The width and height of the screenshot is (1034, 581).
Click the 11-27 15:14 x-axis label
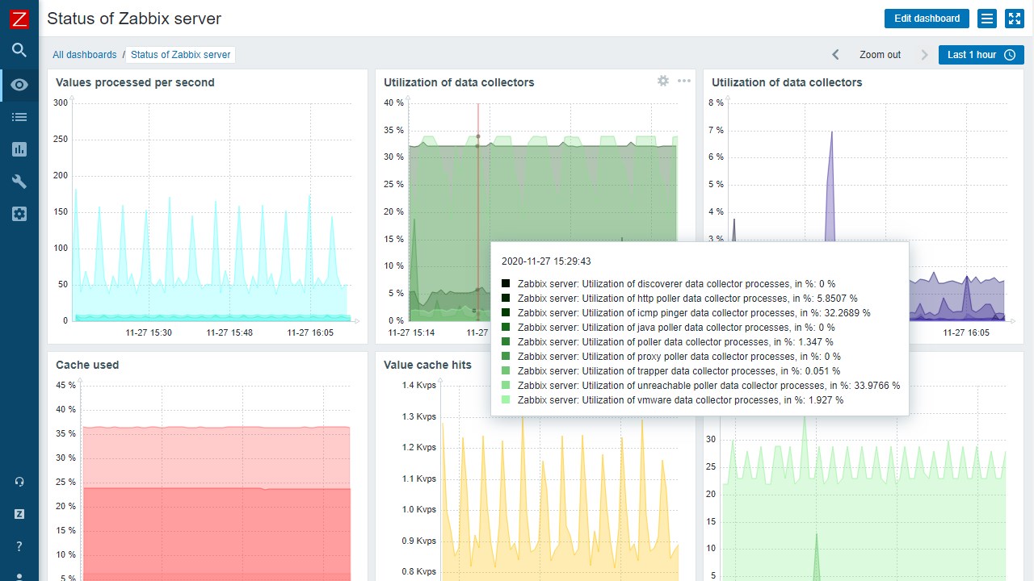(x=411, y=332)
